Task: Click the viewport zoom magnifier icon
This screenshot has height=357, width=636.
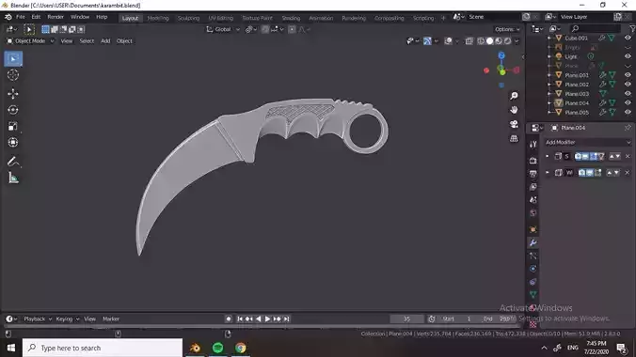Action: tap(514, 96)
